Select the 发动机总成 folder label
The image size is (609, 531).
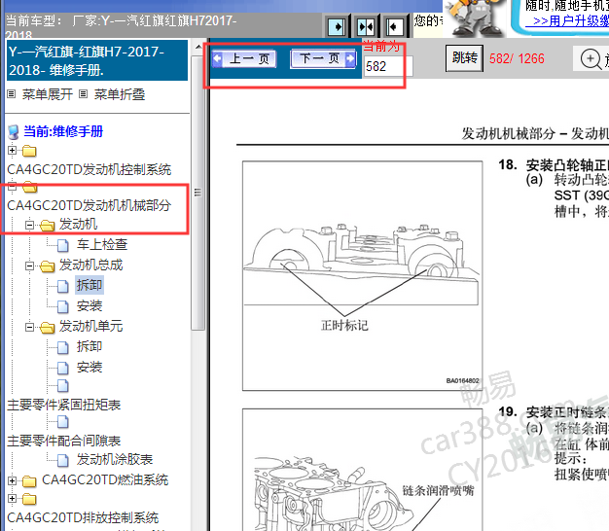coord(90,265)
